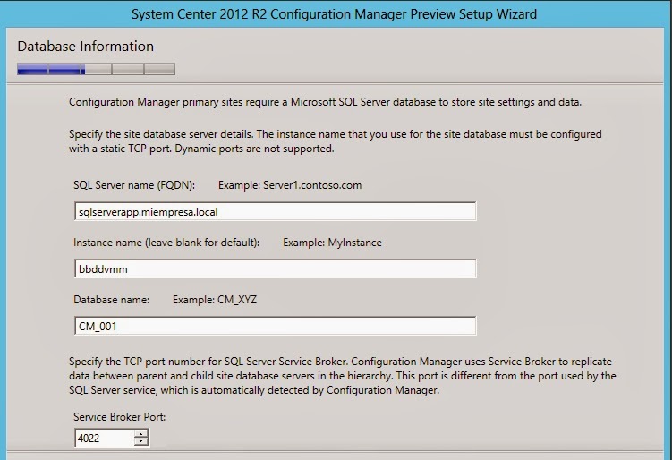The width and height of the screenshot is (672, 460).
Task: Click the "Instance name (leave blank for default)" label
Action: pos(166,243)
